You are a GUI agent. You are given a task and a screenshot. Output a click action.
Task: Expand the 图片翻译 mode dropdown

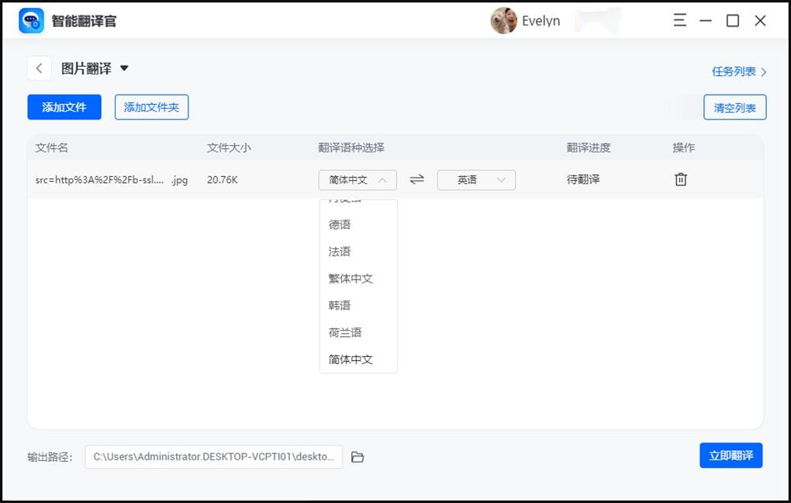[124, 68]
